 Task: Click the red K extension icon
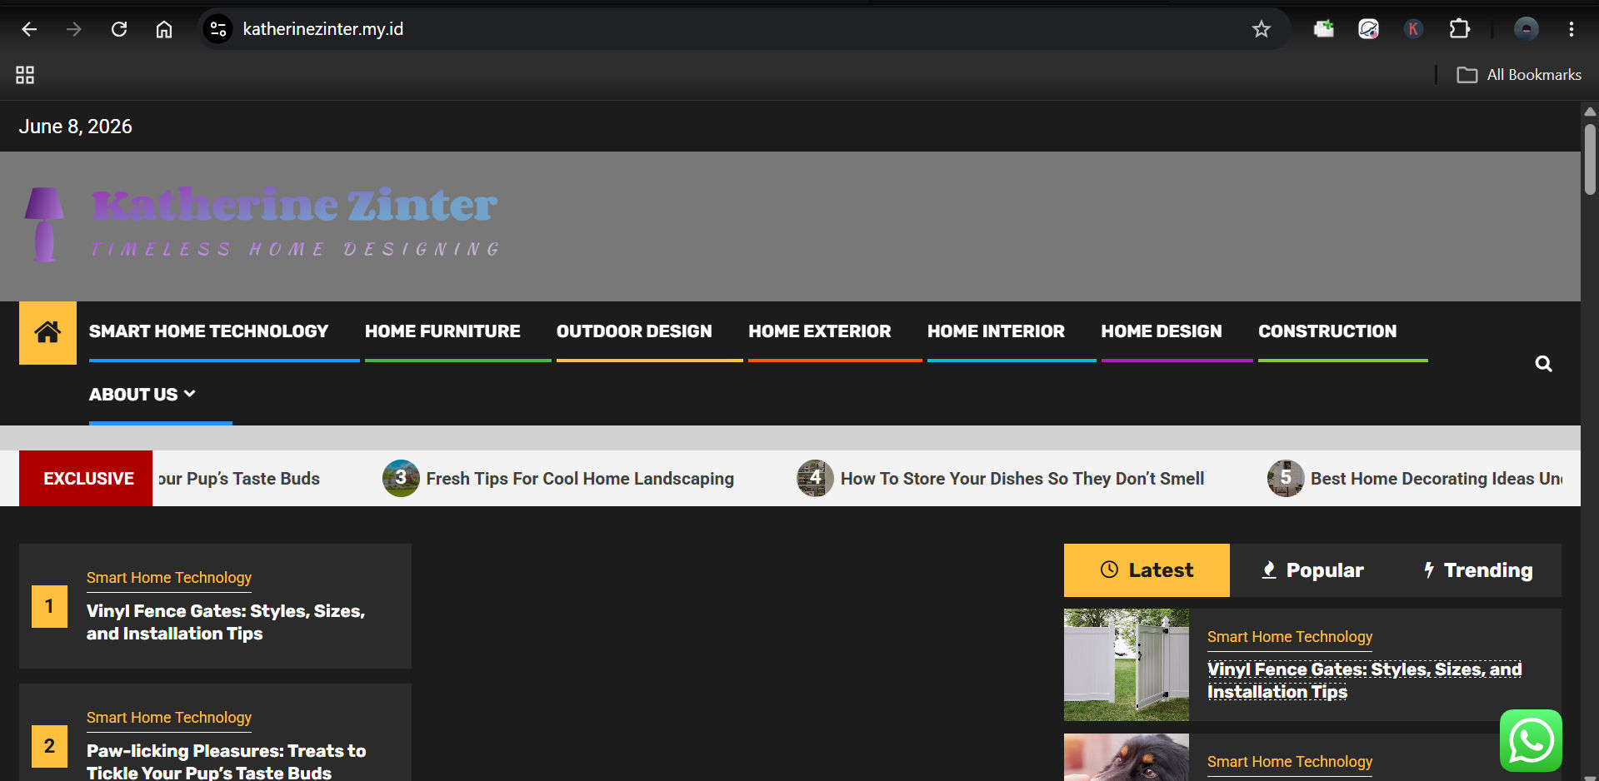pos(1413,29)
